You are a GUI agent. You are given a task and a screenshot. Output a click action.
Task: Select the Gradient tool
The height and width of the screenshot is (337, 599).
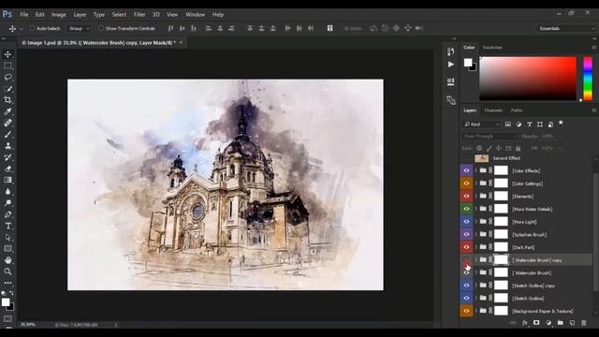click(x=7, y=180)
